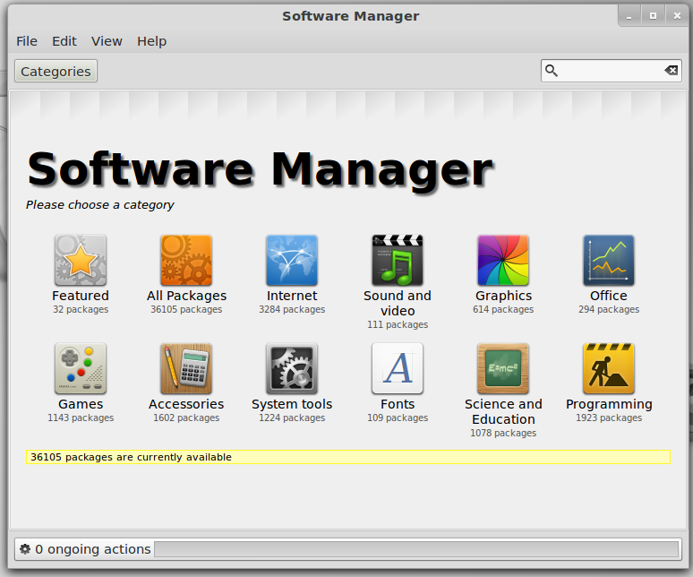The height and width of the screenshot is (577, 693).
Task: Select the Programming construction sign icon
Action: tap(609, 369)
